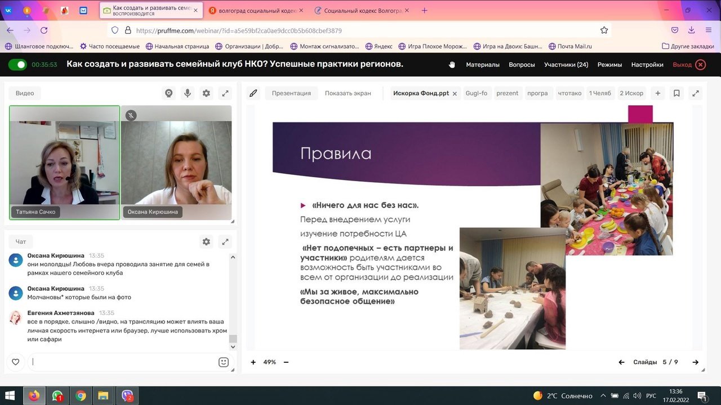Switch to волгоград социальный кодекс tab

pyautogui.click(x=255, y=10)
